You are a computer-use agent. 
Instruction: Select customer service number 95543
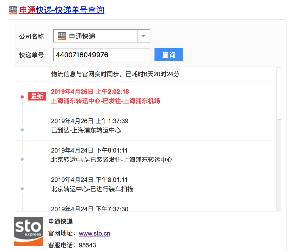coord(87,245)
